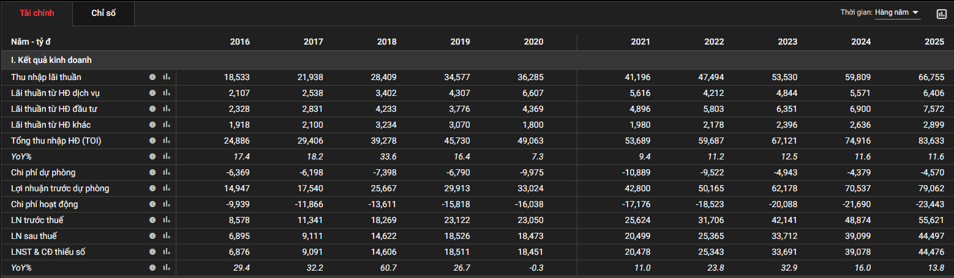
Task: Click info dot beside Lợi nhuận trước dự phòng
Action: point(152,188)
